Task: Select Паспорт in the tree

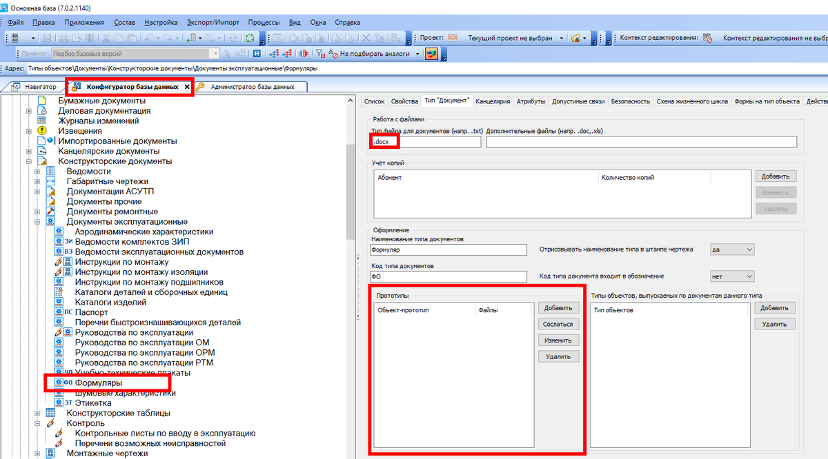Action: pos(91,312)
